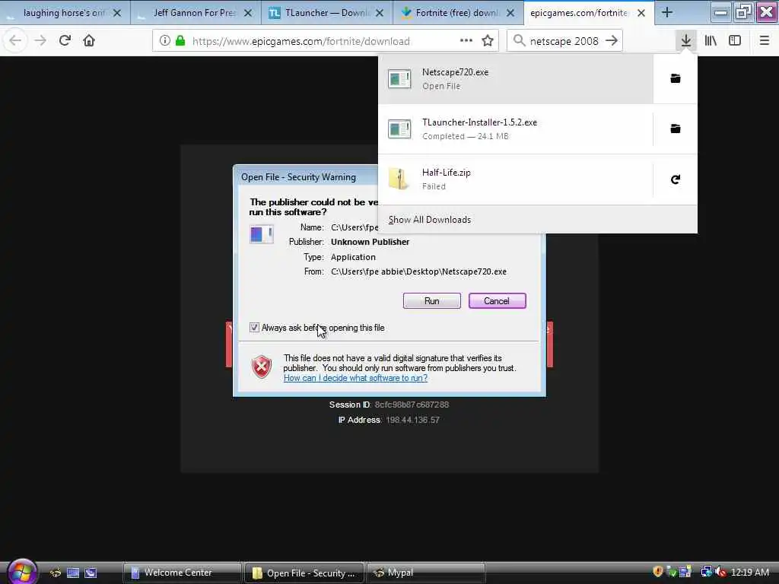Click Show Desktop quick launch icon

pyautogui.click(x=73, y=573)
